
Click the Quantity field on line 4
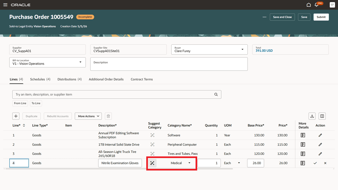(x=209, y=163)
